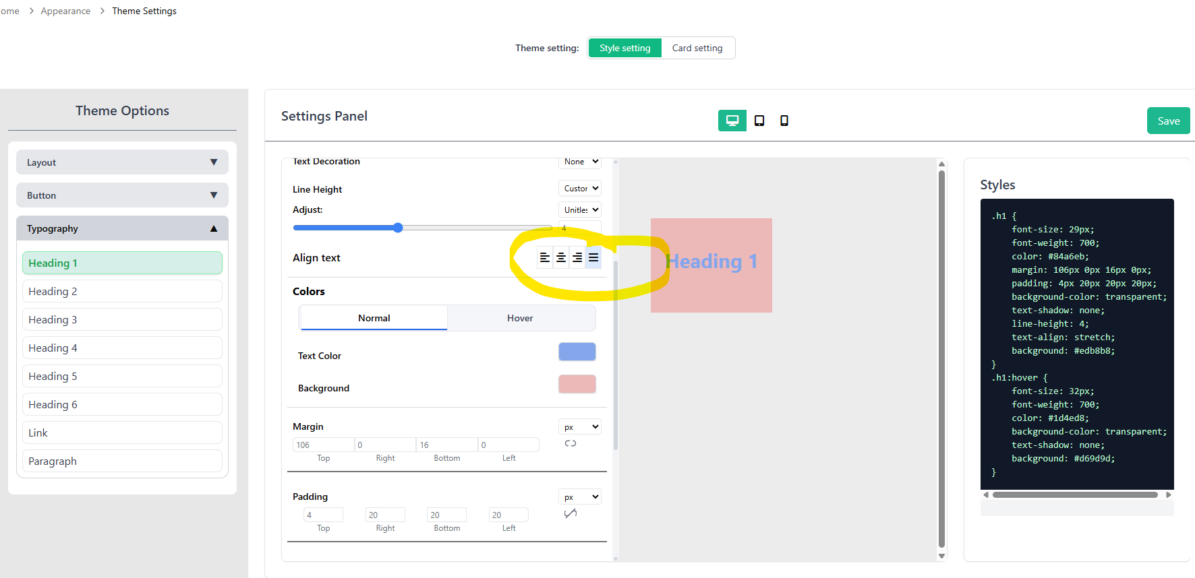Open Background color swatch

(577, 384)
